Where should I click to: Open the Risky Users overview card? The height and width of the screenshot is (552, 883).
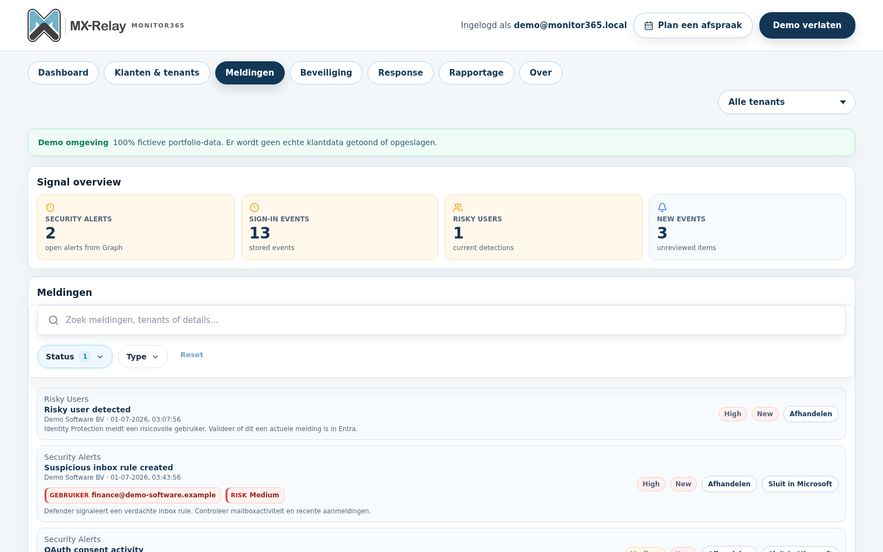click(544, 227)
